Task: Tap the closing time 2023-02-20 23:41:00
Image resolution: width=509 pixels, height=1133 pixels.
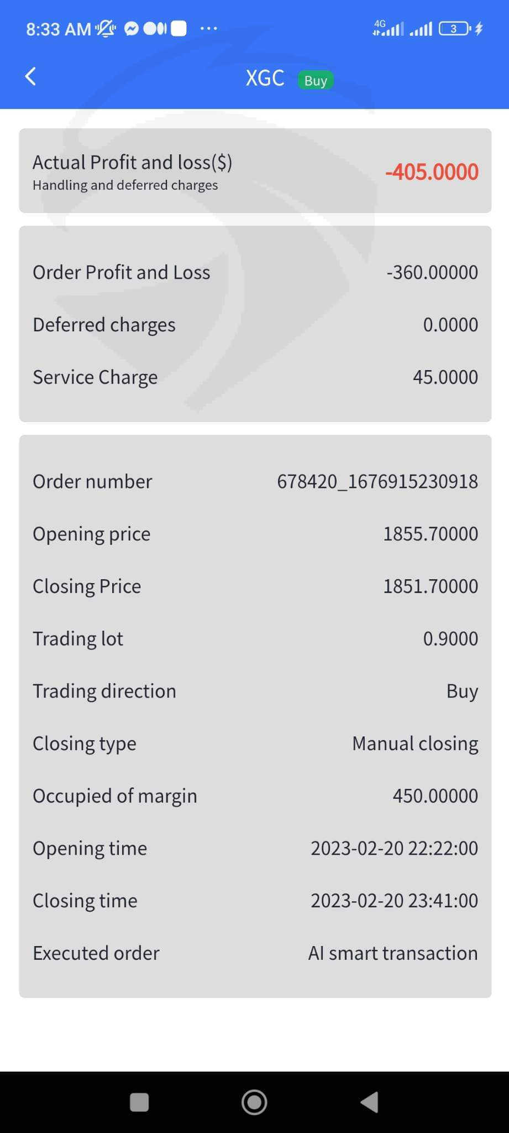Action: coord(393,901)
